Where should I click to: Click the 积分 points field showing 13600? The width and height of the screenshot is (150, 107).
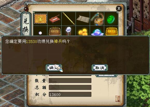[70, 94]
